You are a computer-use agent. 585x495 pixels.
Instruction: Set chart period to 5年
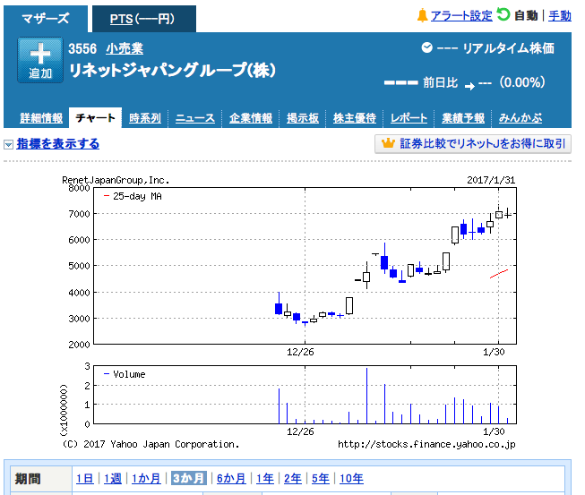click(x=321, y=478)
